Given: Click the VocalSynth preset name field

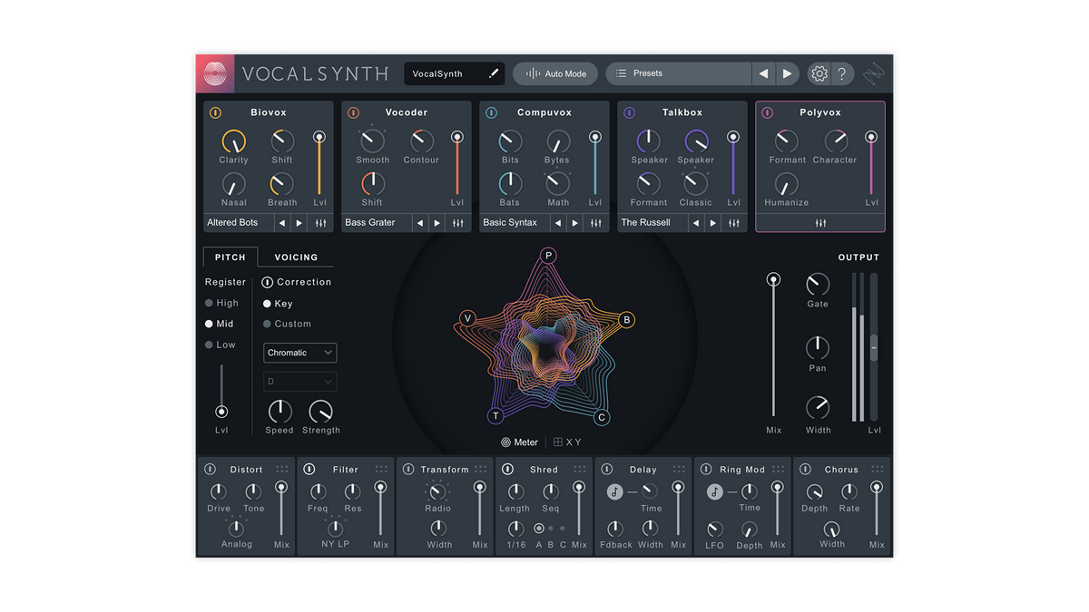Looking at the screenshot, I should (453, 73).
